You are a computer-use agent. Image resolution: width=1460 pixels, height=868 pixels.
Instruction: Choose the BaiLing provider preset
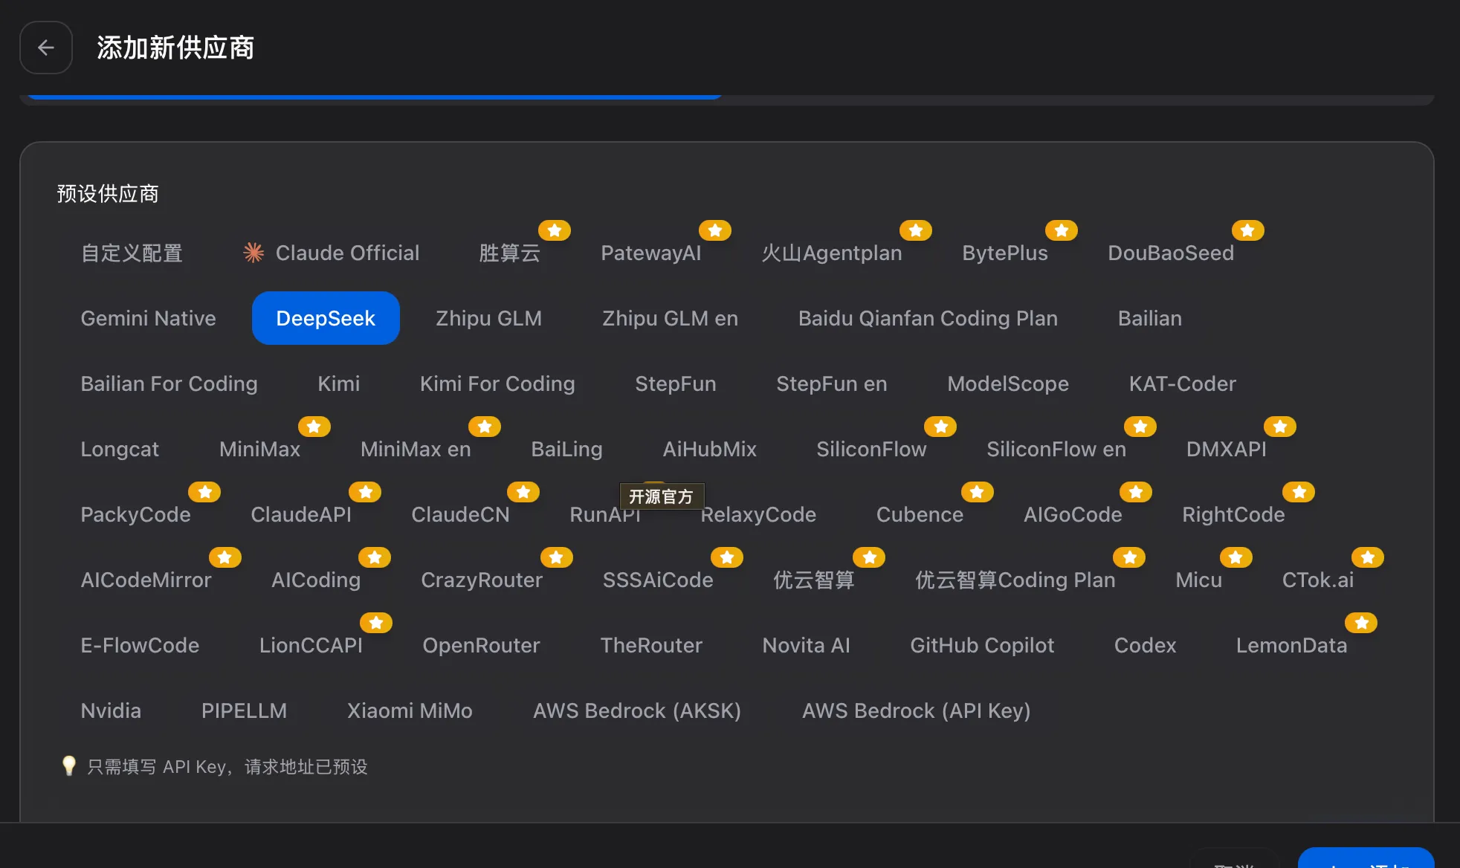click(x=567, y=449)
